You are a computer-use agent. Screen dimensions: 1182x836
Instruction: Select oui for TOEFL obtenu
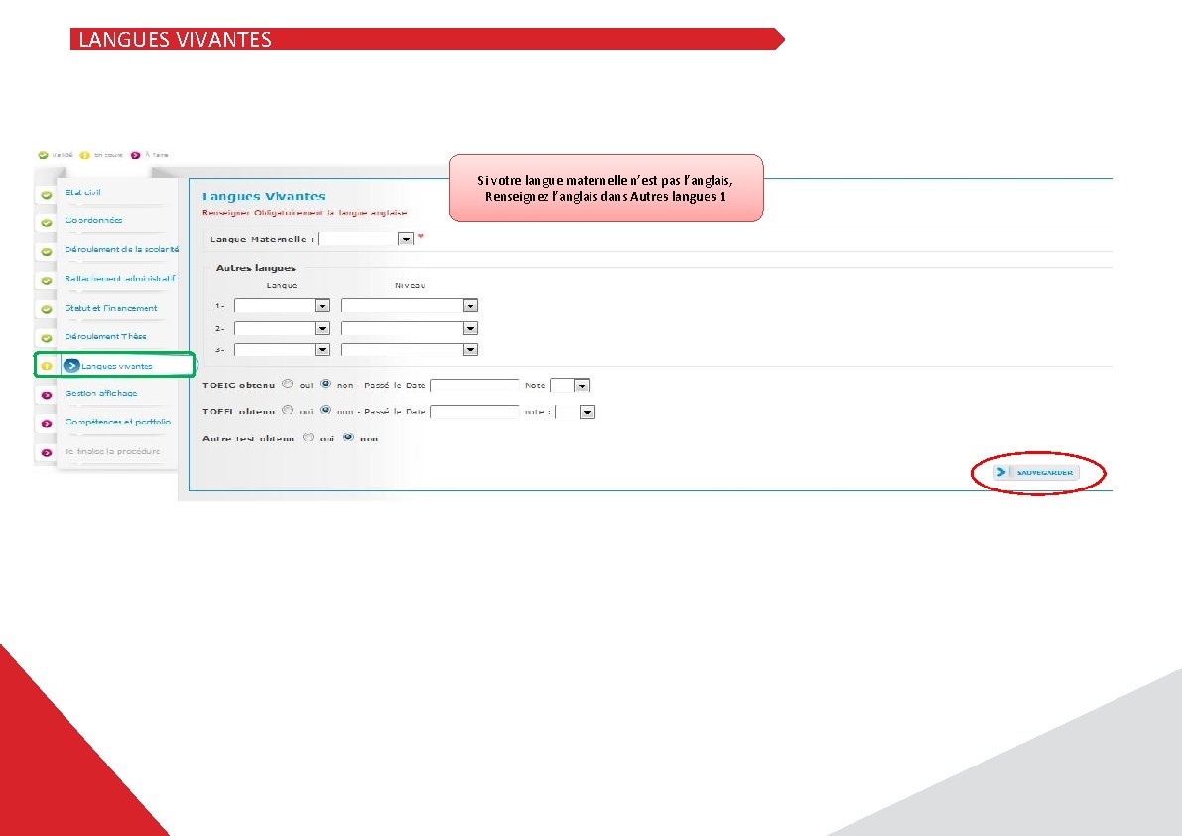click(287, 411)
